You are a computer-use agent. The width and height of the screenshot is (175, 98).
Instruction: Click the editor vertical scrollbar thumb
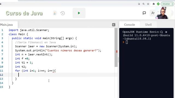[116, 47]
